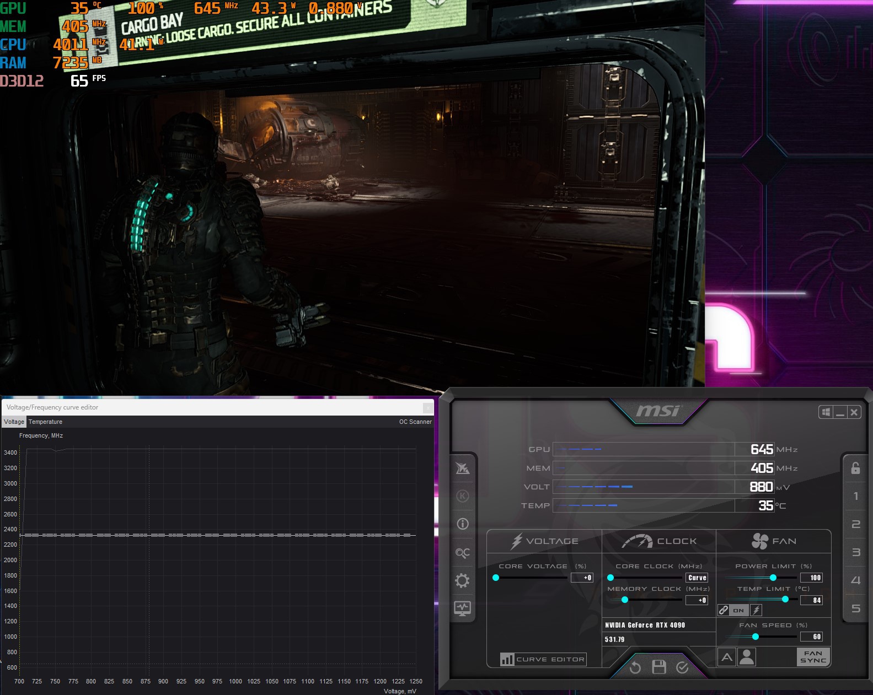Click the system information (i) icon
The height and width of the screenshot is (695, 873).
click(x=462, y=524)
